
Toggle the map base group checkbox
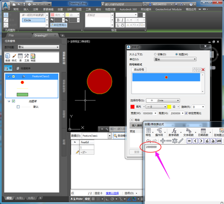13,101
